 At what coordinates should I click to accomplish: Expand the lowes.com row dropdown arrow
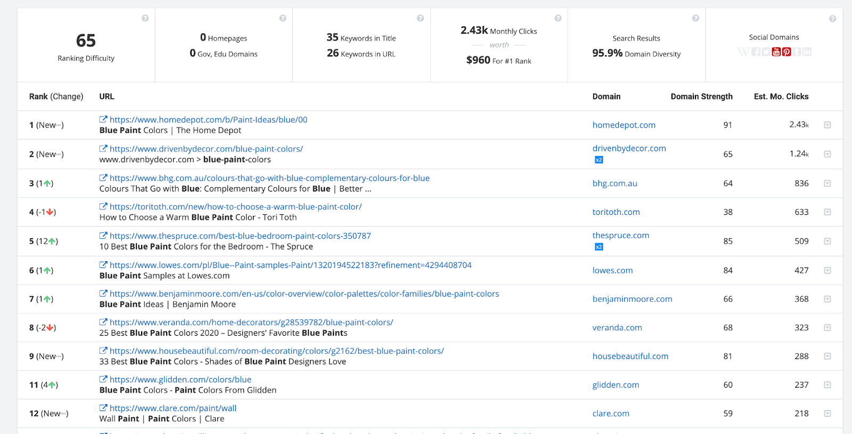click(x=828, y=270)
